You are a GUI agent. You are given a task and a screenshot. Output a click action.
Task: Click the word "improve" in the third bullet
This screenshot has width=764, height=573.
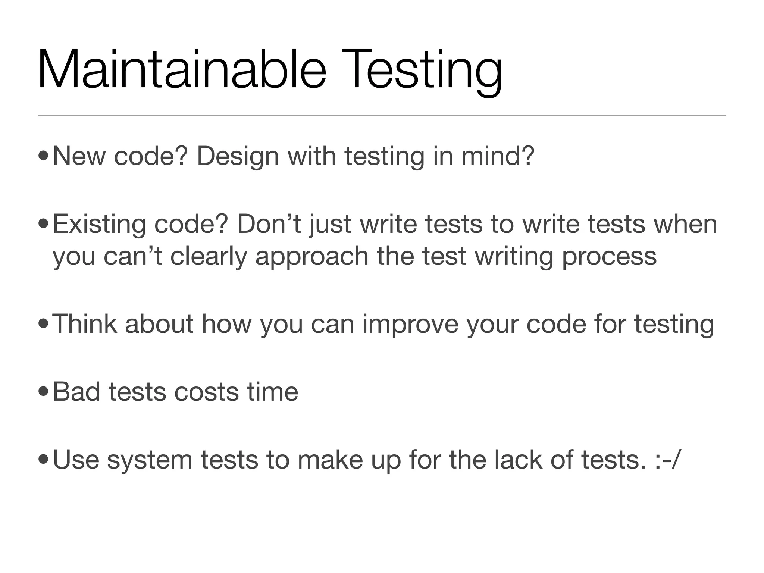[410, 324]
